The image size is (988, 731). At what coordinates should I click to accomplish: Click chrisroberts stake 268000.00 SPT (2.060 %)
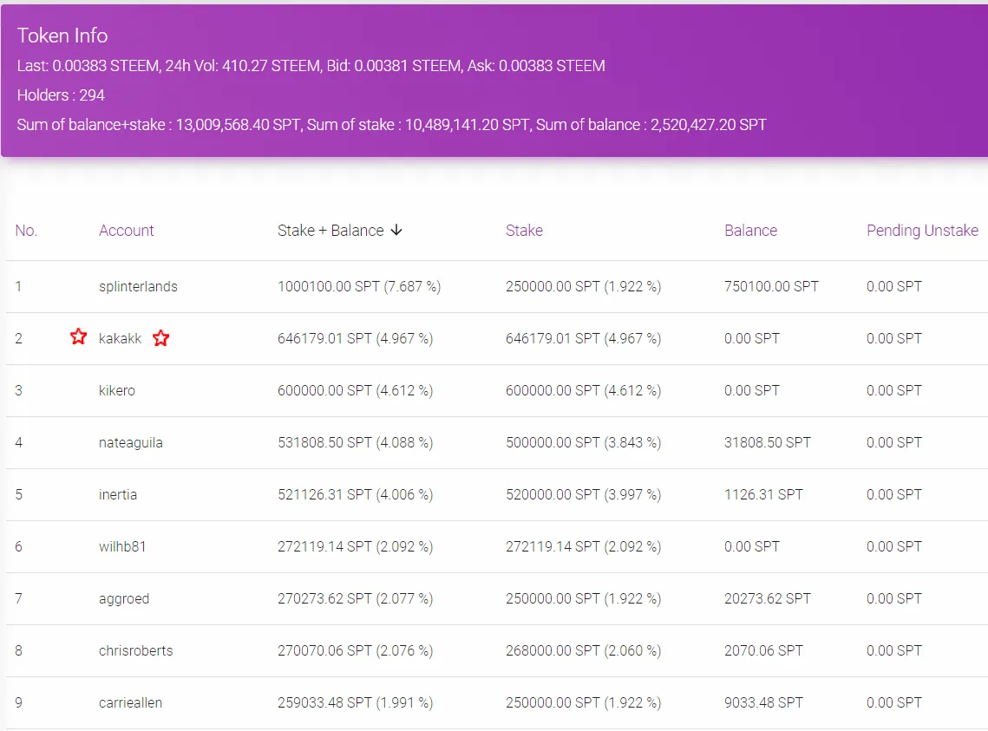pos(584,651)
